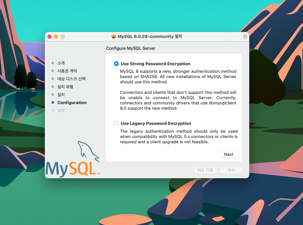Select the 설치 유형 step

point(65,87)
